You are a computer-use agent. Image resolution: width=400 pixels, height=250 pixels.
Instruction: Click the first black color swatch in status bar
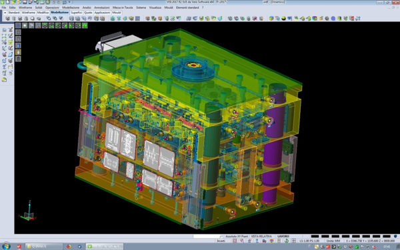pyautogui.click(x=315, y=236)
